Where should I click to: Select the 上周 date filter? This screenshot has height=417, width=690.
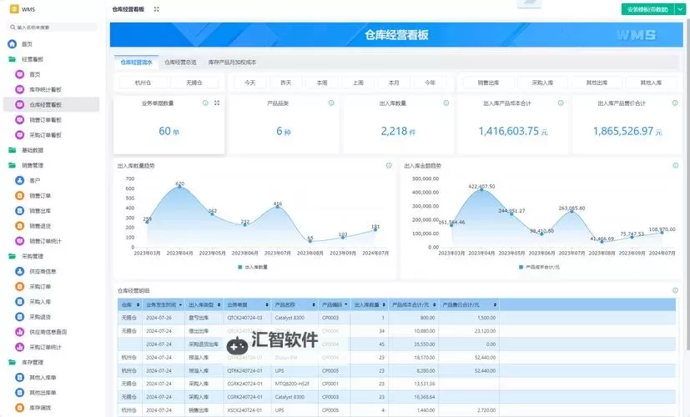click(x=358, y=83)
